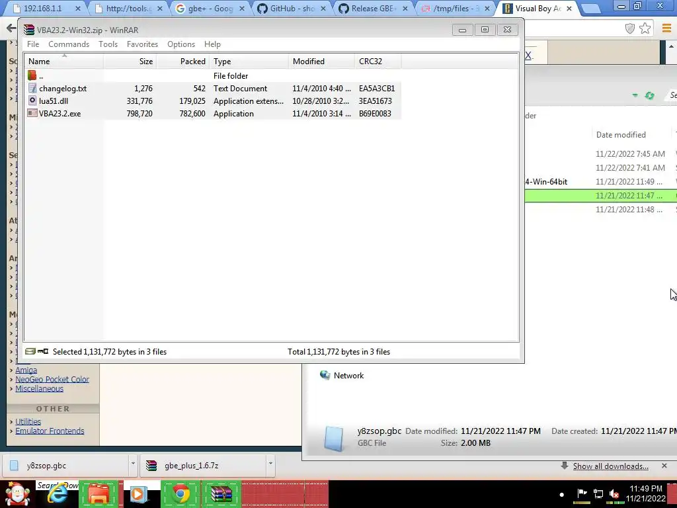The width and height of the screenshot is (677, 508).
Task: Open the parent folder icon in WinRAR
Action: (x=32, y=75)
